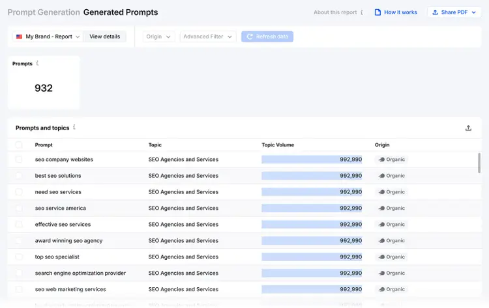Click Topic Volume bar for seo company websites

coord(312,160)
